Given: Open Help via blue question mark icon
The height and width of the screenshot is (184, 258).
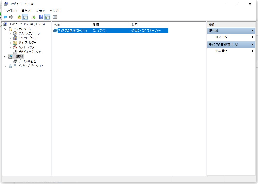Looking at the screenshot, I should (x=41, y=17).
